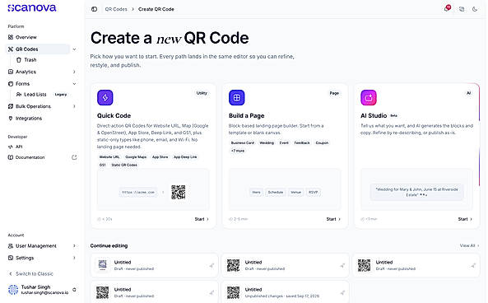Screen dimensions: 488x303
Task: Click the Google Maps tag
Action: 136,157
